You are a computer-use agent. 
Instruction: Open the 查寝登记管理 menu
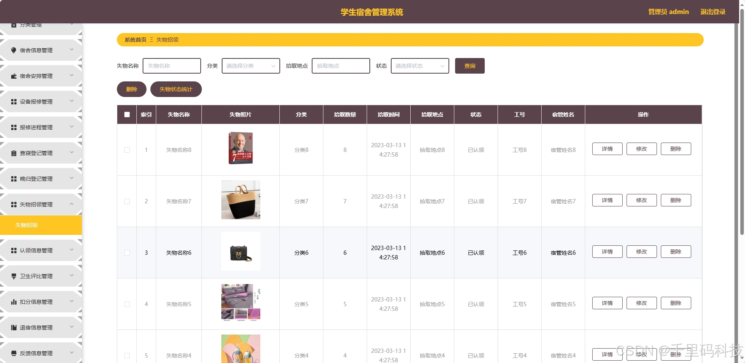[41, 153]
